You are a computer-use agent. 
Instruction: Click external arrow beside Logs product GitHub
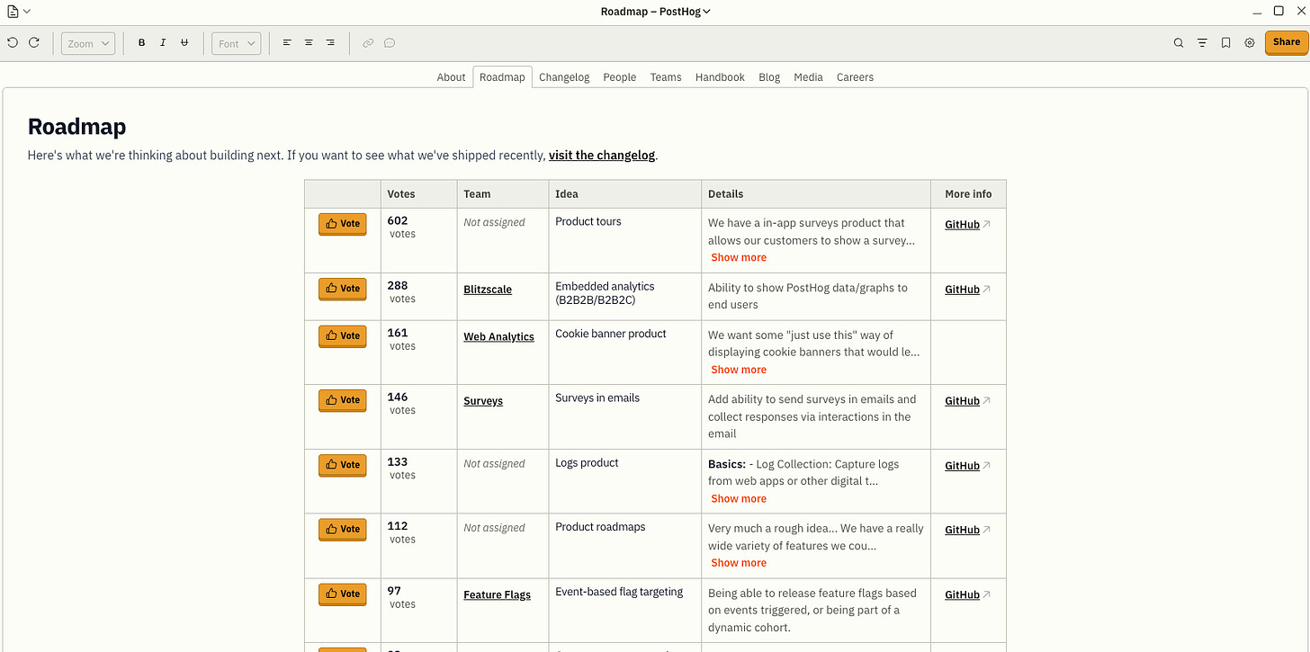986,466
